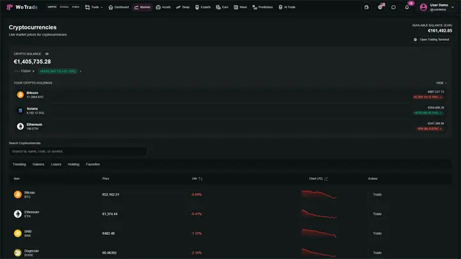The height and width of the screenshot is (259, 461).
Task: Select the Gainers tab
Action: click(x=38, y=164)
